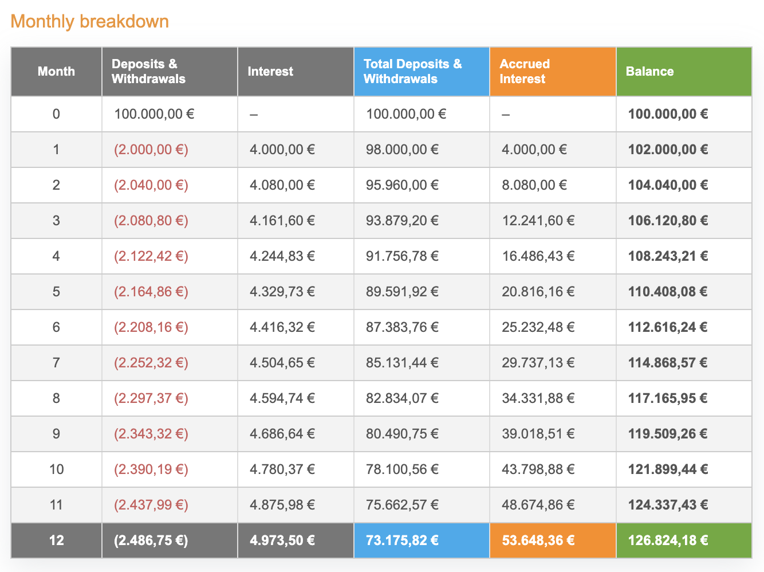The height and width of the screenshot is (572, 764).
Task: Select total 82.834,07 € in month 8
Action: tap(402, 398)
